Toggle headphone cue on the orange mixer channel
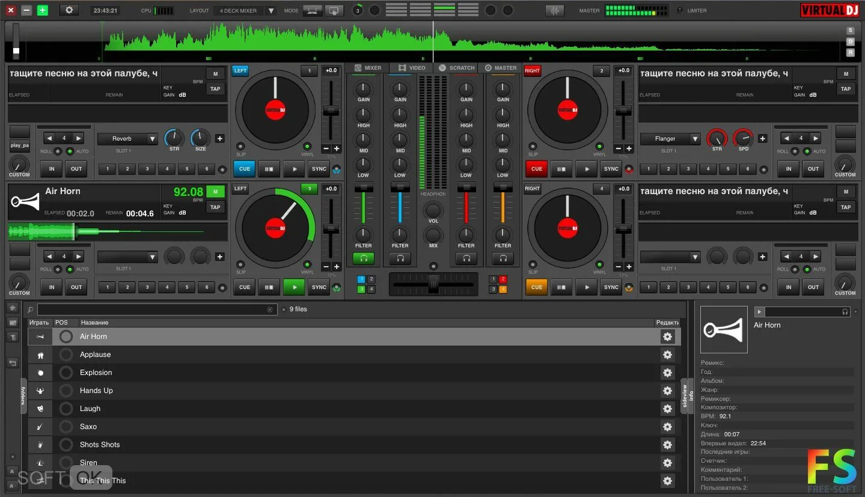Screen dimensions: 865x497 [503, 258]
